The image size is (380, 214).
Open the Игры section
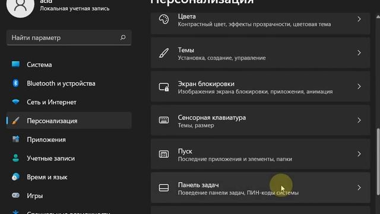(x=69, y=196)
